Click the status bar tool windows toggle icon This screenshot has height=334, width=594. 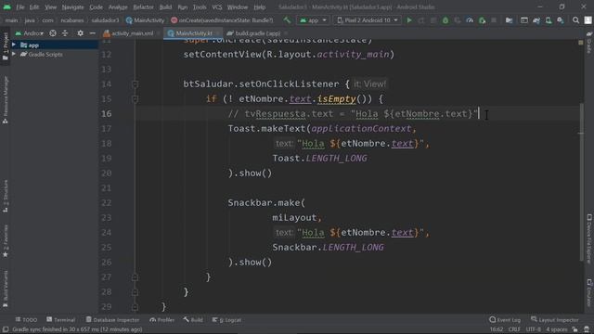[6, 329]
